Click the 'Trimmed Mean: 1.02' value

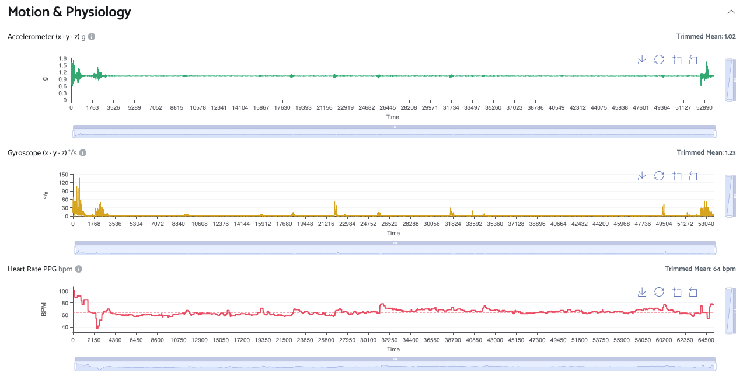(706, 36)
